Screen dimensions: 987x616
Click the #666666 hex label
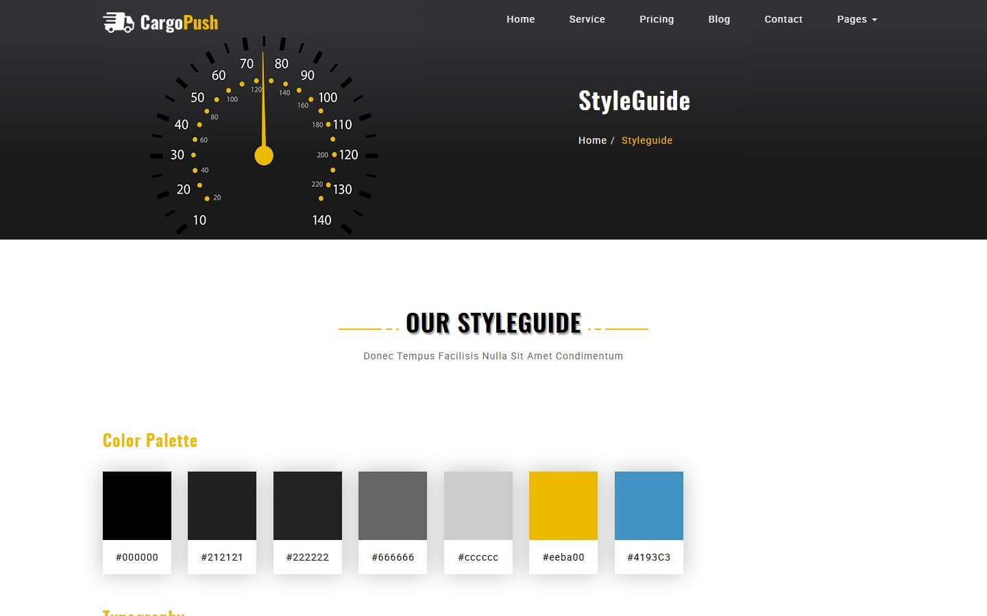click(393, 557)
